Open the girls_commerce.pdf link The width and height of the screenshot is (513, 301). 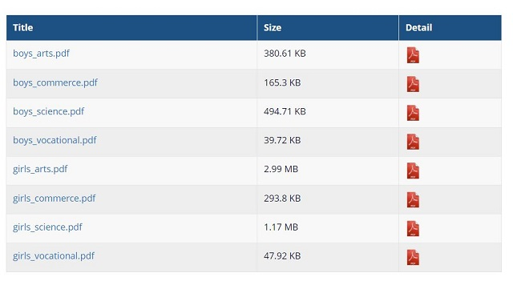click(55, 198)
